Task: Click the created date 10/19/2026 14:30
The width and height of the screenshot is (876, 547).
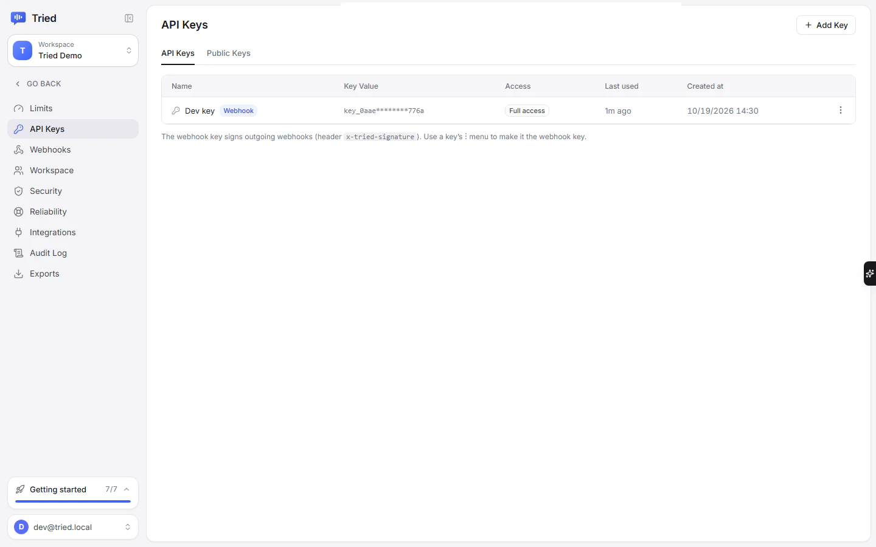Action: point(723,111)
